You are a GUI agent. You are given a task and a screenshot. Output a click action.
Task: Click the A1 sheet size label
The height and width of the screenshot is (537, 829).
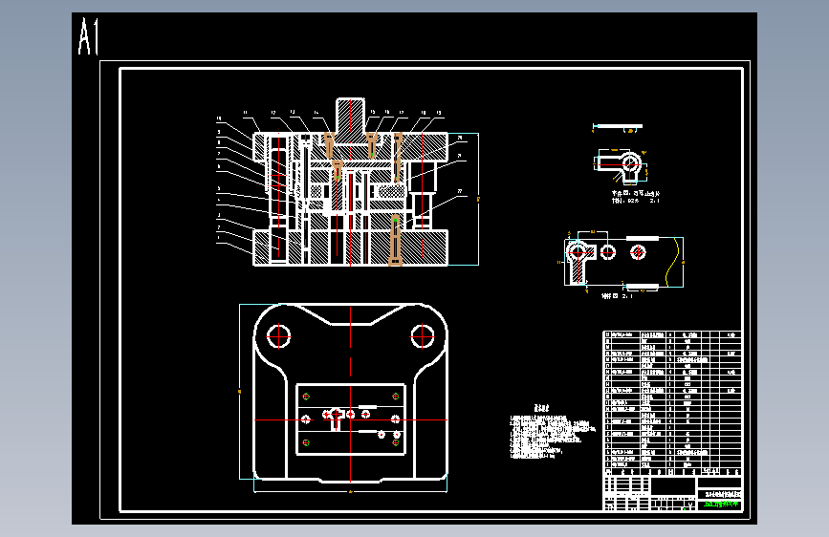tap(88, 36)
